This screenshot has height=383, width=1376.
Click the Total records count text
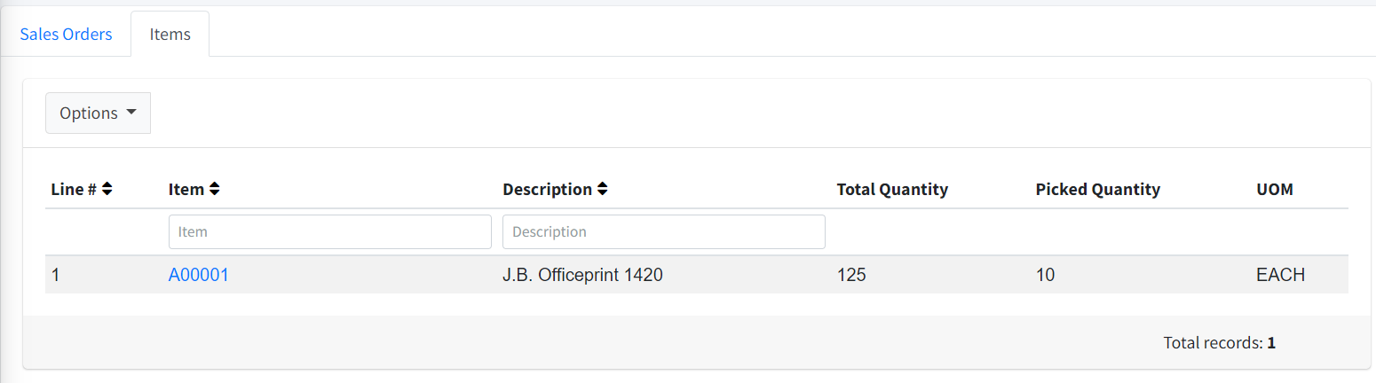(1219, 342)
